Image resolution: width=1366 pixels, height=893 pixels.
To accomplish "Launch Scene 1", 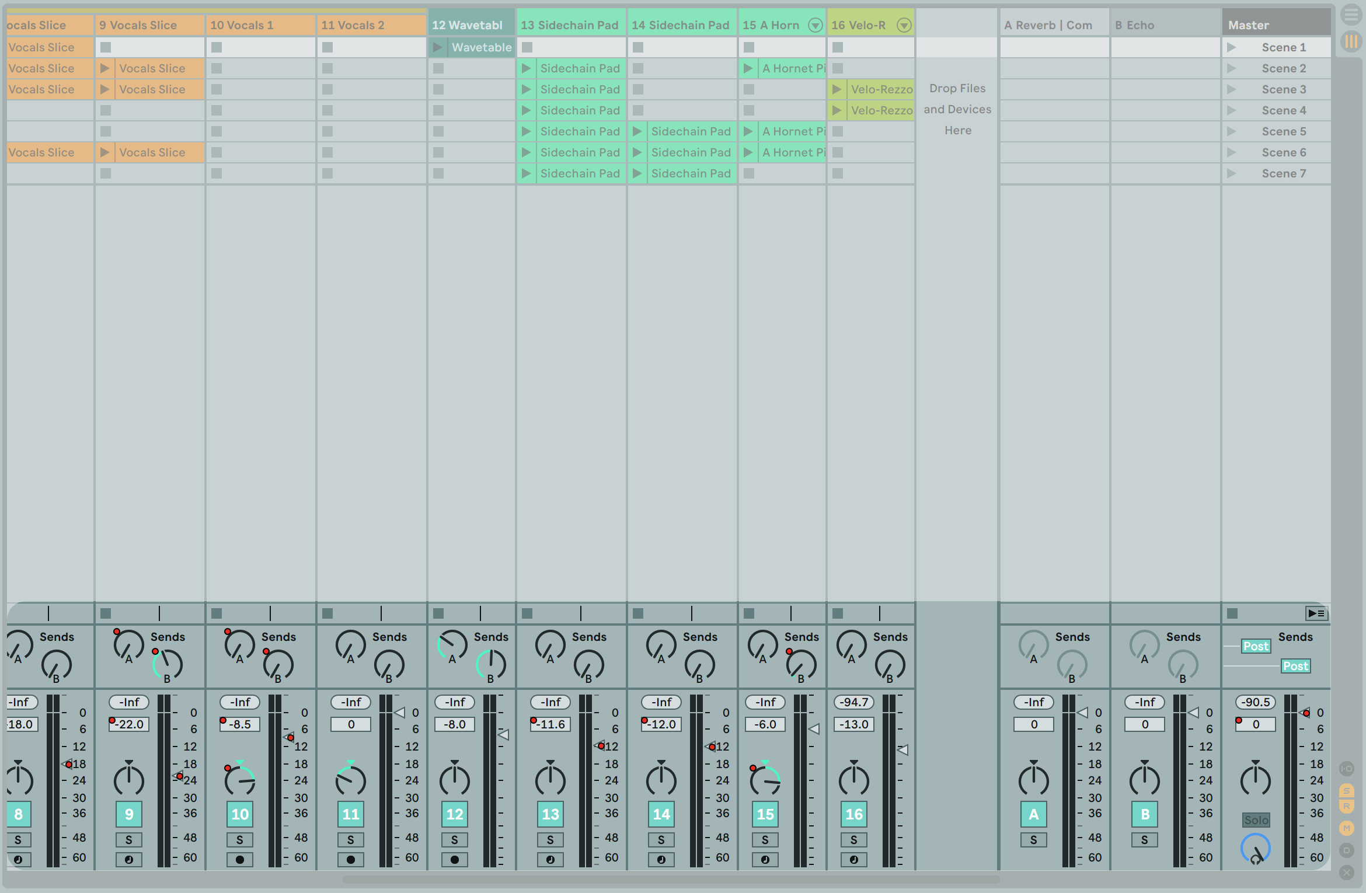I will pyautogui.click(x=1232, y=47).
